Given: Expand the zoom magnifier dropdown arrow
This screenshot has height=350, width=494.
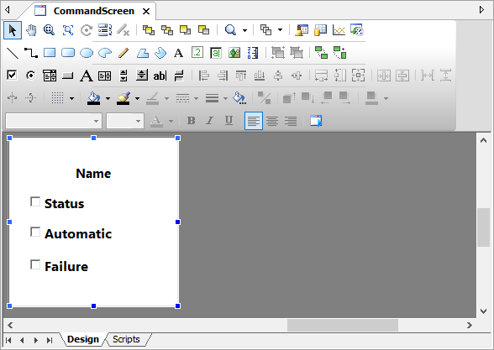Looking at the screenshot, I should tap(244, 30).
